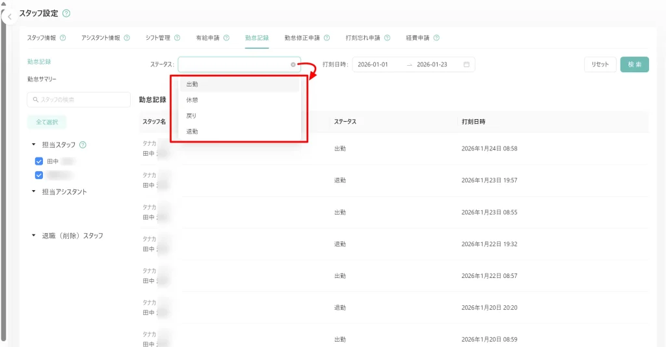Click the help icon next to シフト管理 tab

(x=178, y=38)
